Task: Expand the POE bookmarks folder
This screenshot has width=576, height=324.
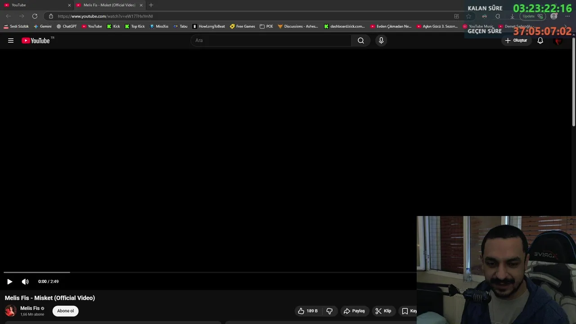Action: coord(266,26)
